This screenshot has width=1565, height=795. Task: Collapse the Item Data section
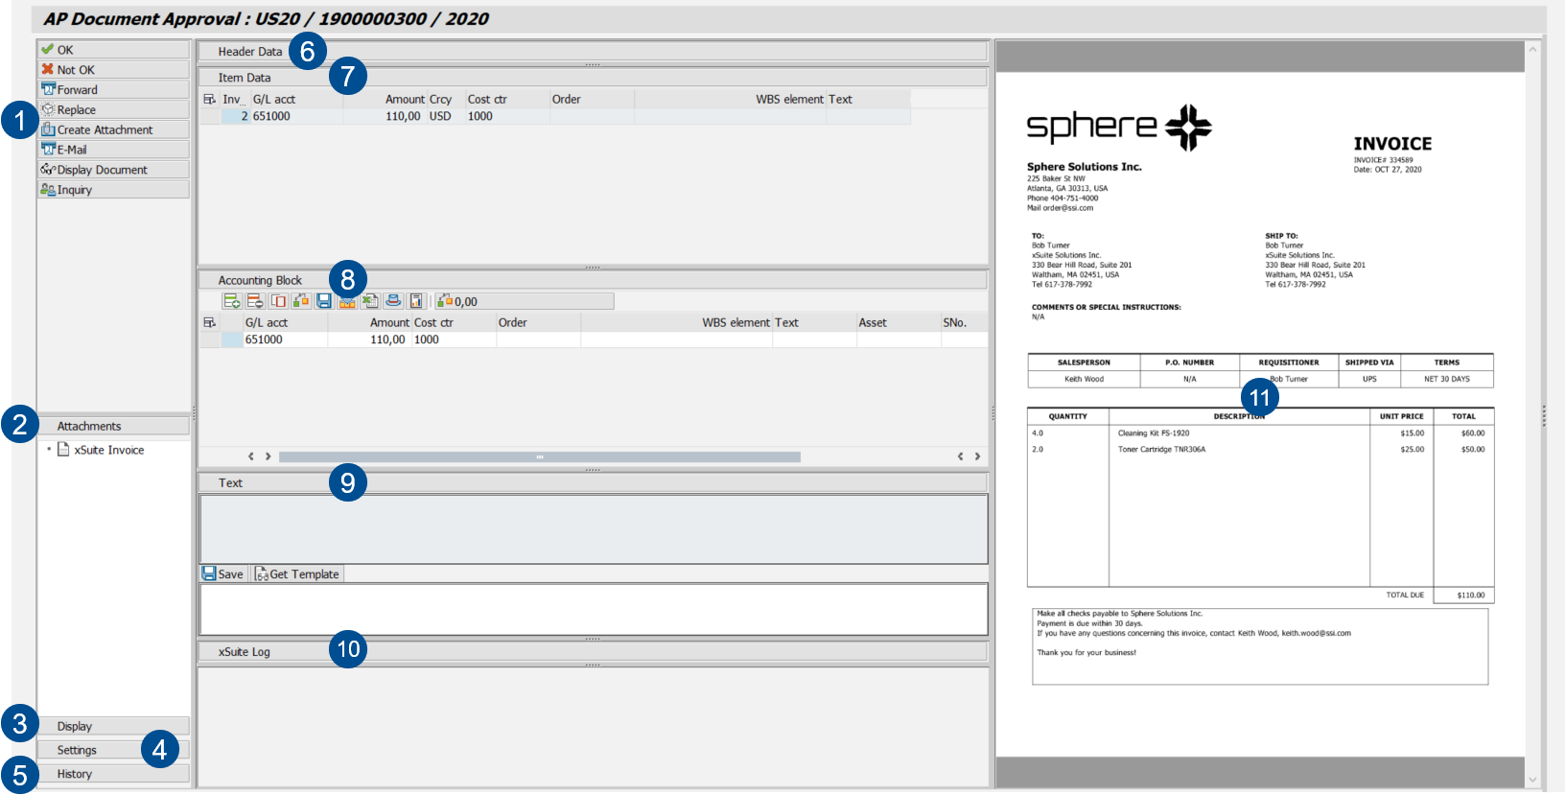593,78
